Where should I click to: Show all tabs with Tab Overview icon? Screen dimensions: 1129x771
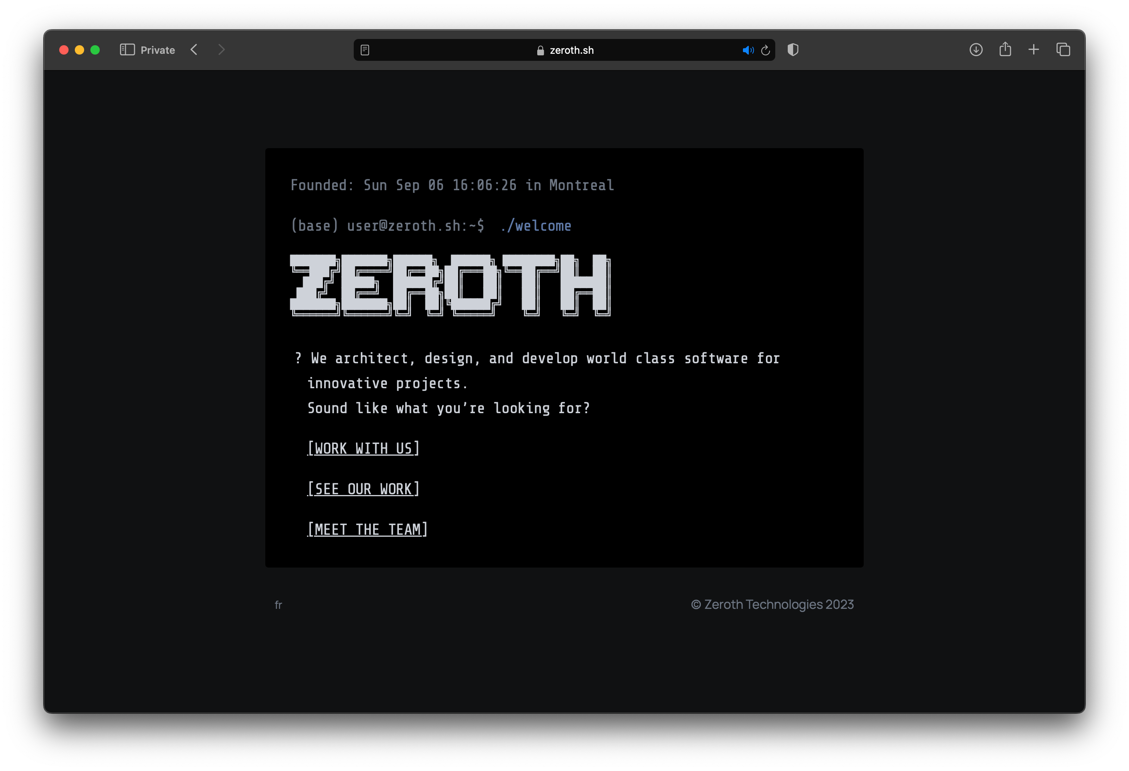tap(1063, 50)
